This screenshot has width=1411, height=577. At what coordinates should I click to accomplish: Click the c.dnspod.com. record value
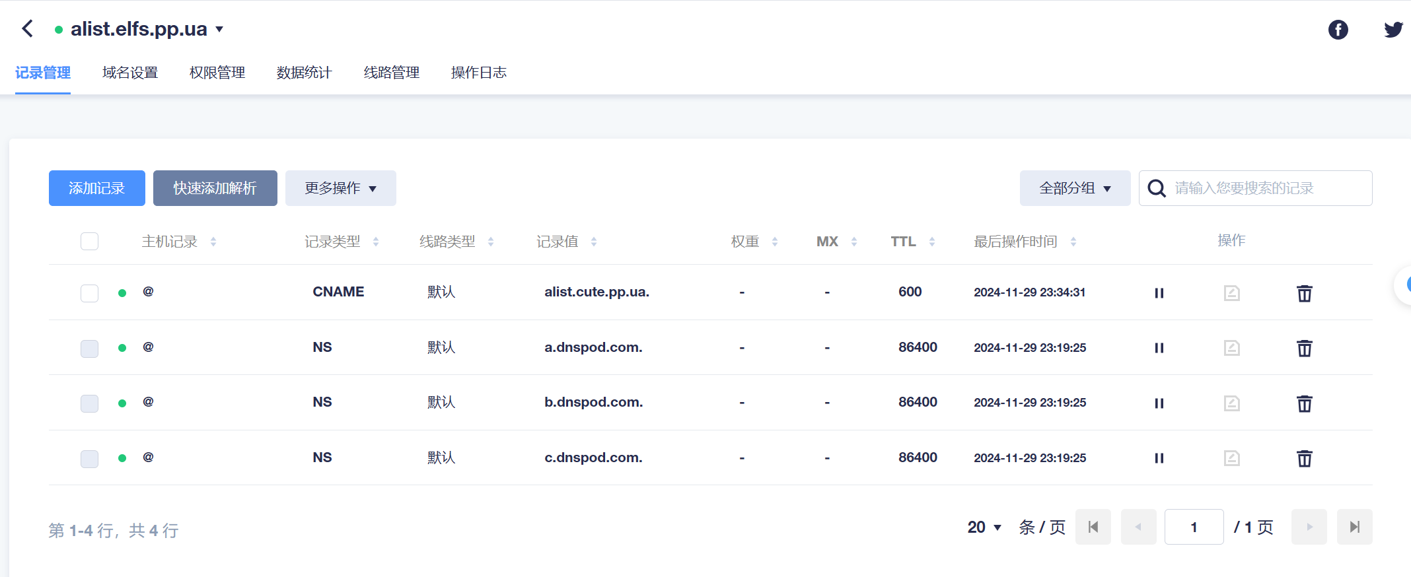[593, 458]
